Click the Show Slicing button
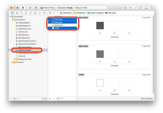 pos(147,98)
